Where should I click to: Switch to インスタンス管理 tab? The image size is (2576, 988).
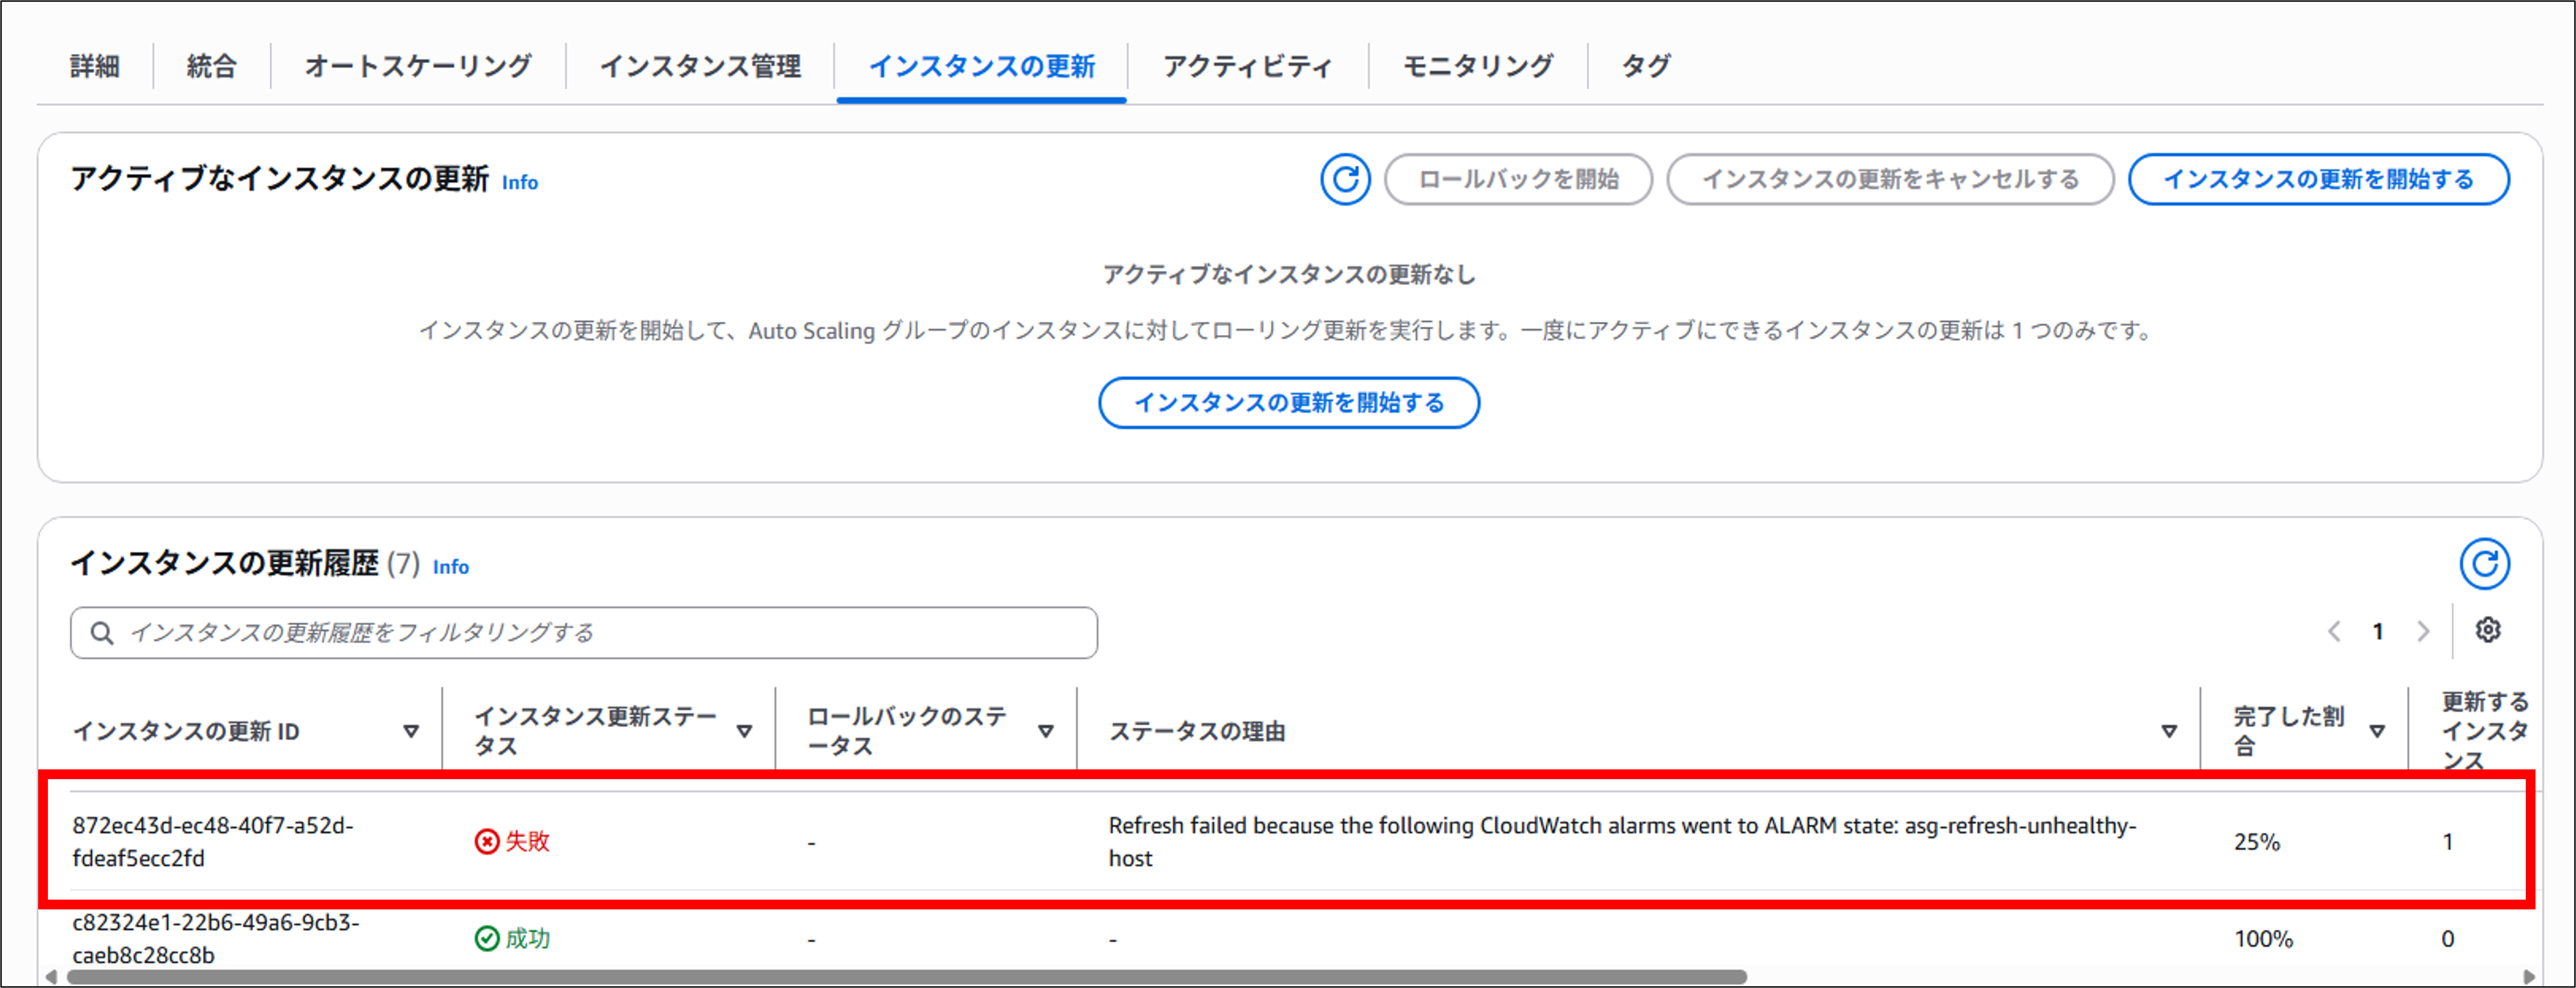coord(700,66)
